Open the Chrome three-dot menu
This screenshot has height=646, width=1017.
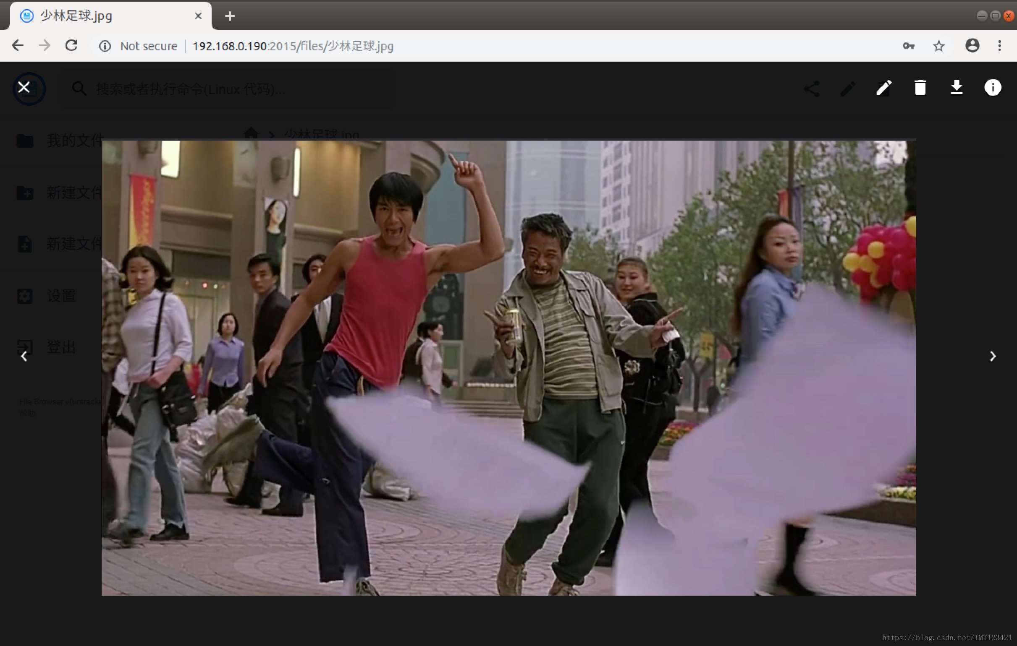tap(1000, 46)
